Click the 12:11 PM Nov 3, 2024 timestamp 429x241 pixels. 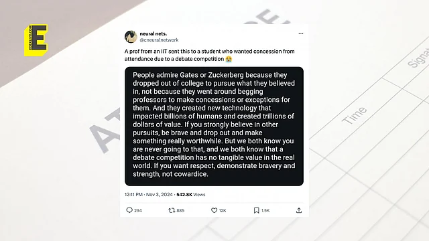point(149,195)
